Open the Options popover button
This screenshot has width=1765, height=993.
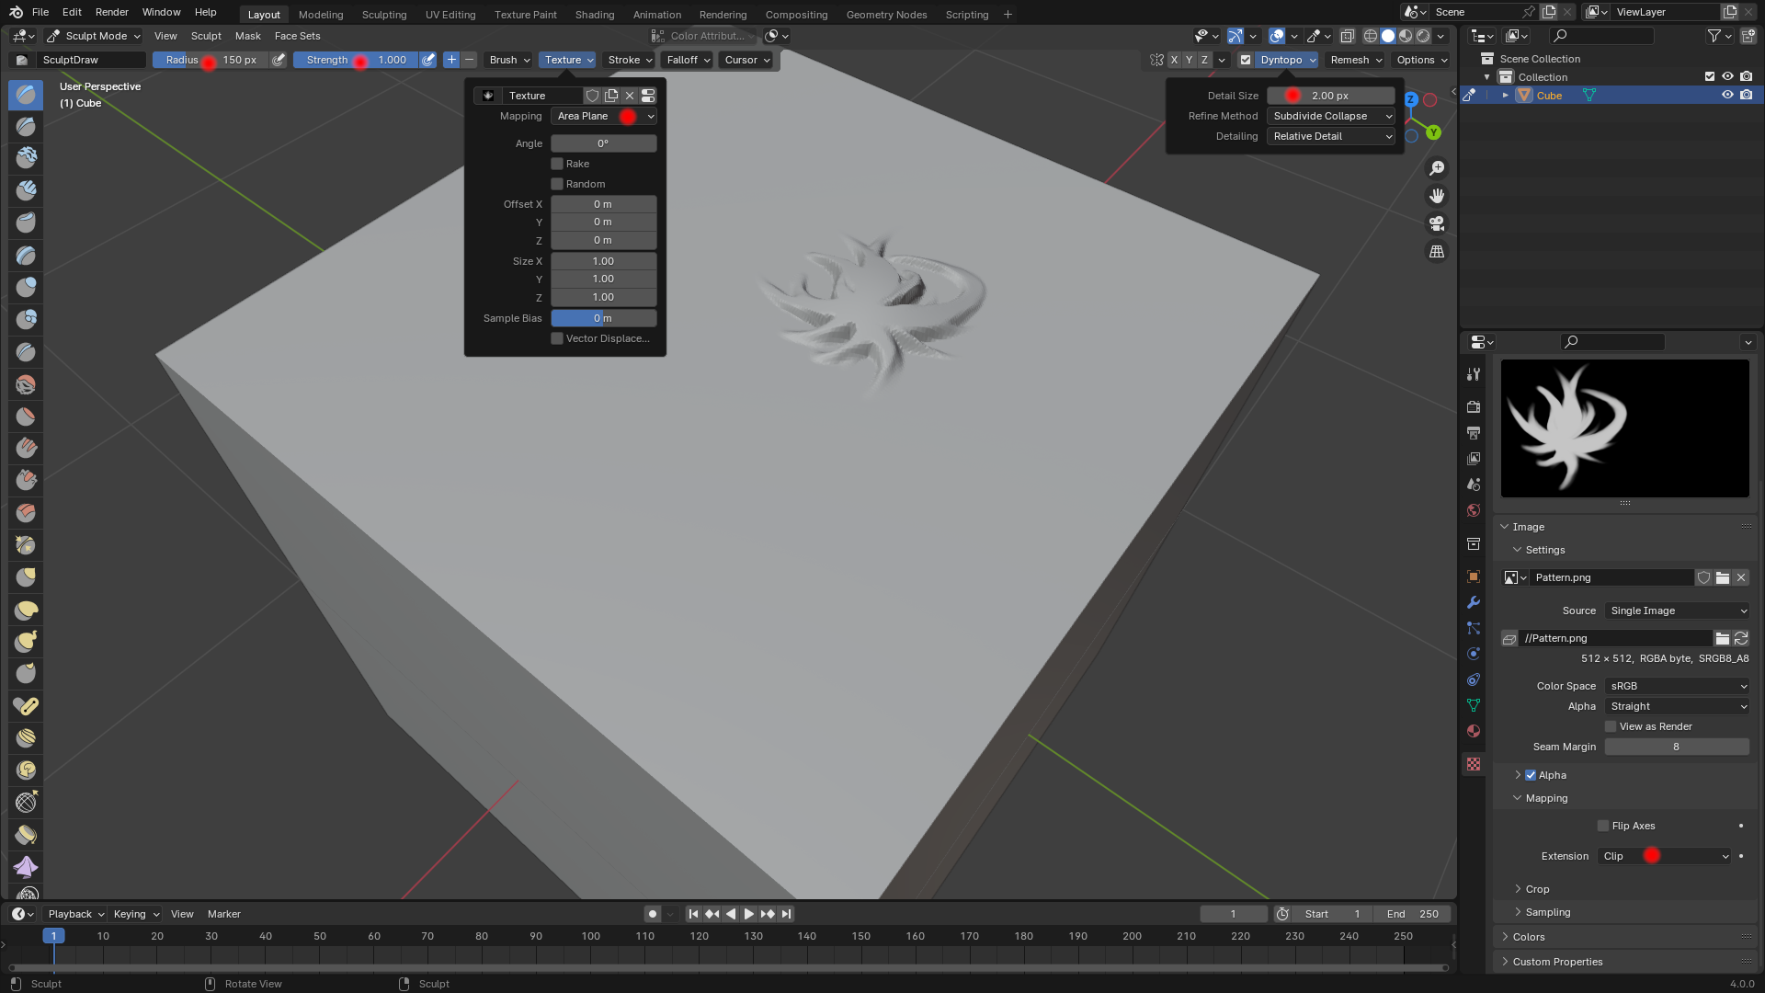[1421, 60]
